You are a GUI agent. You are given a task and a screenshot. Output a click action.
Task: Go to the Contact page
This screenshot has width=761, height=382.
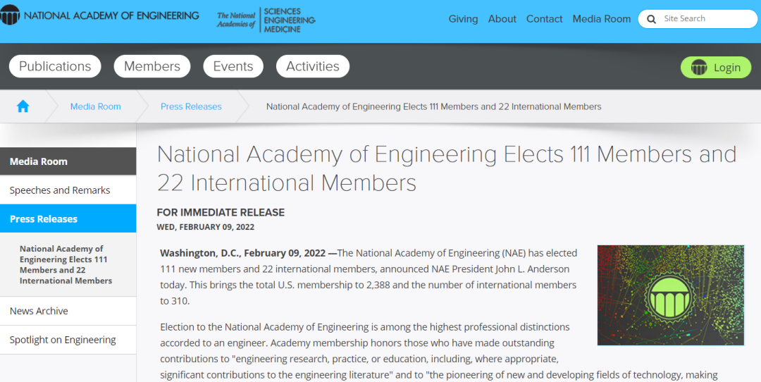pyautogui.click(x=544, y=19)
